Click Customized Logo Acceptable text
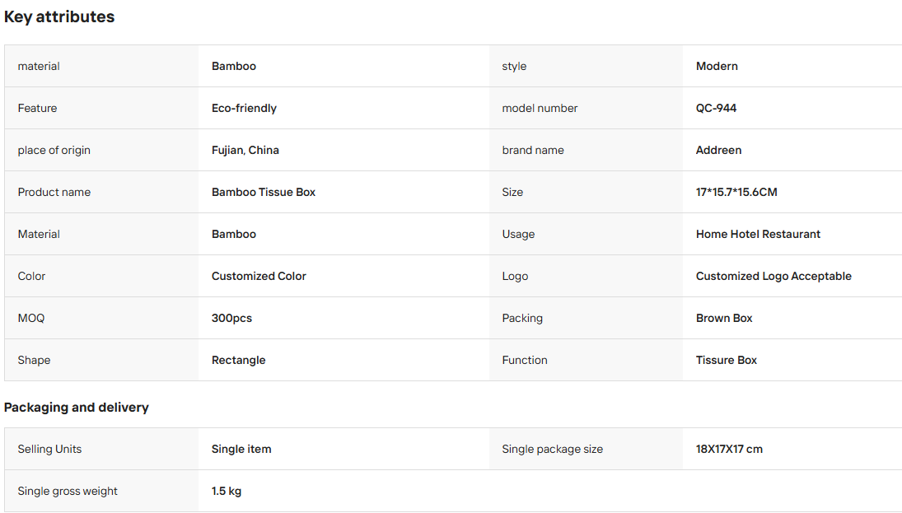 pyautogui.click(x=773, y=276)
